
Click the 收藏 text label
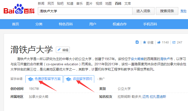150,42
